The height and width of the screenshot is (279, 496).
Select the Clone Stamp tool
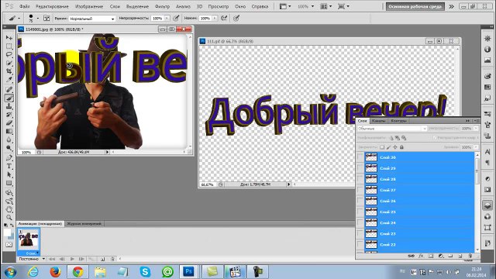pos(9,106)
